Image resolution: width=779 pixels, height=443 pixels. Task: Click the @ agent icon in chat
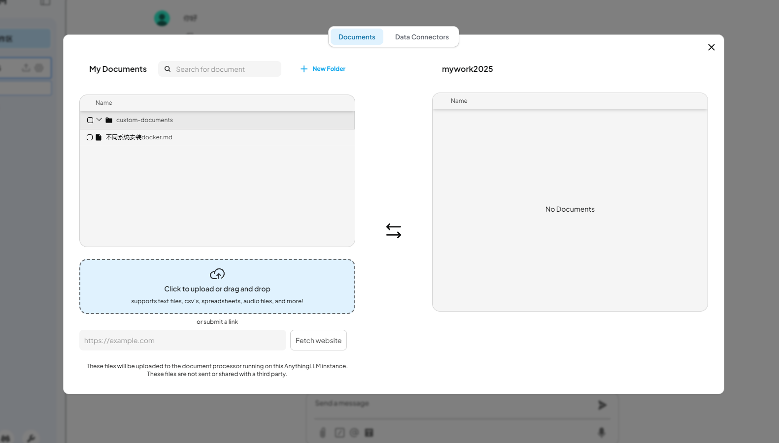(x=354, y=433)
